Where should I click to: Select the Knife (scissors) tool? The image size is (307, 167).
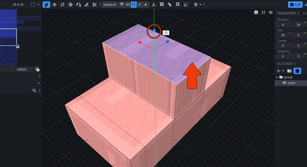[x=95, y=5]
